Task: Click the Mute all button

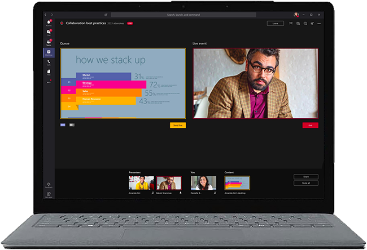Action: (306, 183)
